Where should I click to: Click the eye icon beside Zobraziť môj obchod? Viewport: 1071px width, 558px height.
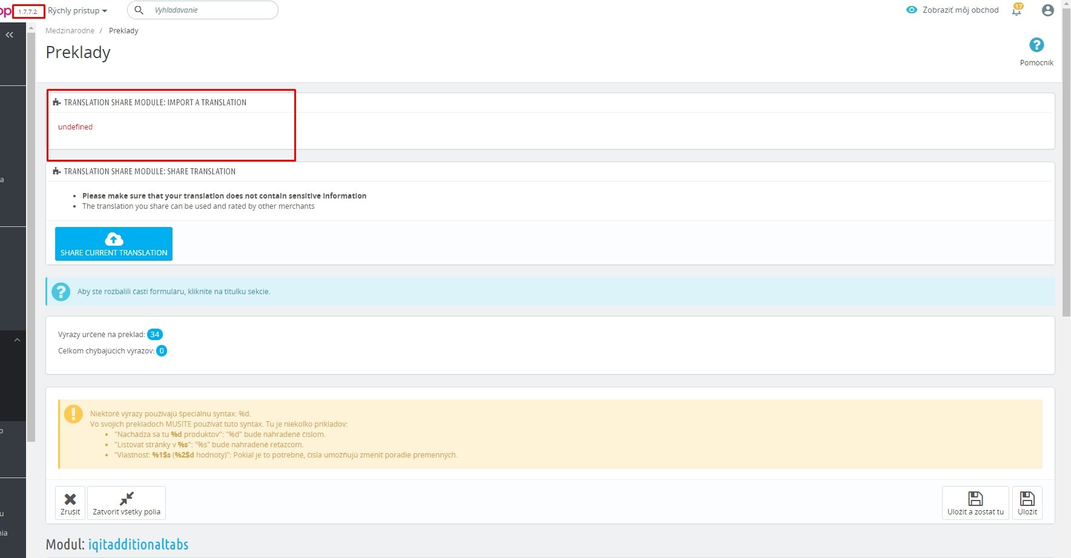tap(912, 10)
